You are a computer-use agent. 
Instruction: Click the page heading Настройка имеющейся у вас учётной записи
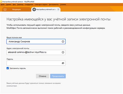58,19
